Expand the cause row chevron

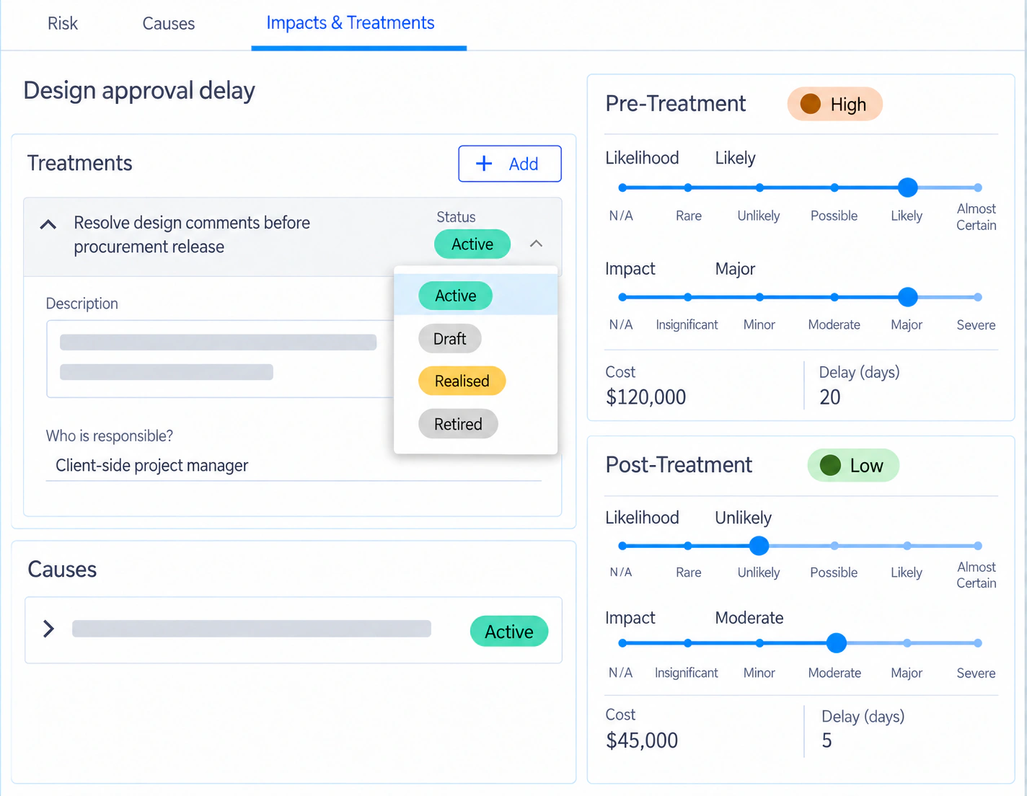(x=48, y=629)
